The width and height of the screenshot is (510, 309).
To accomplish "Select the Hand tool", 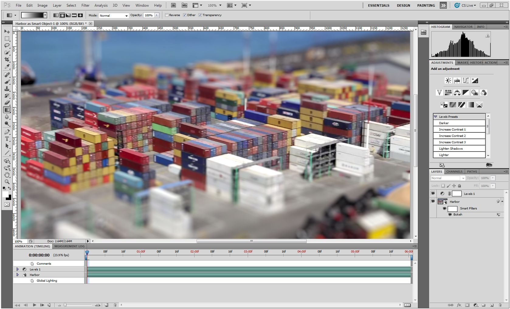I will 7,175.
